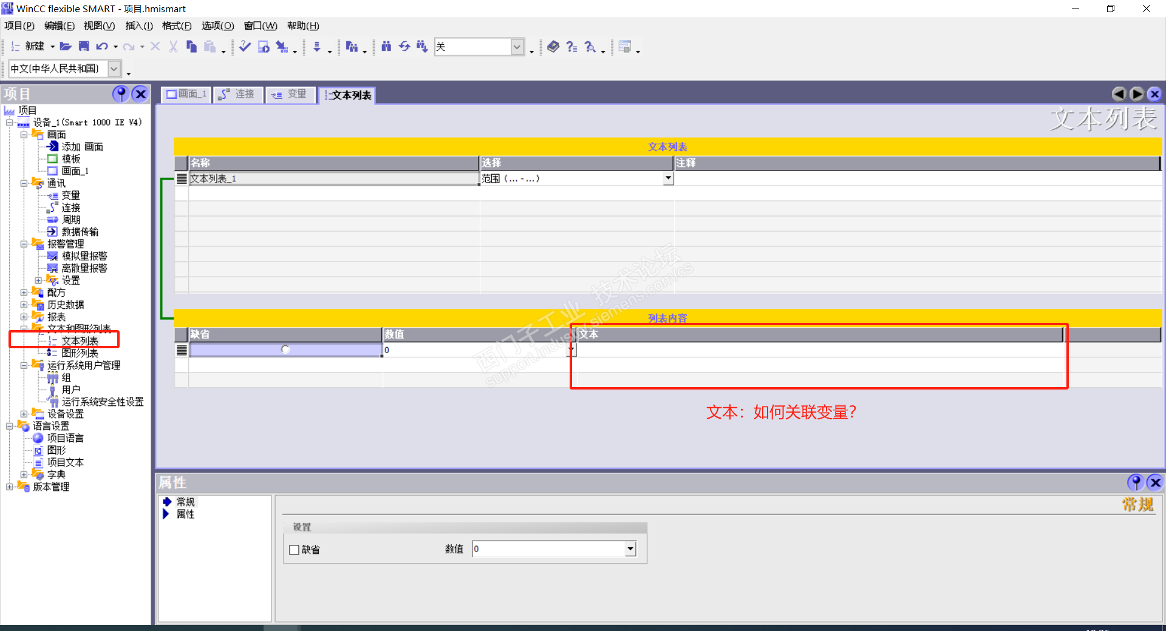Image resolution: width=1166 pixels, height=631 pixels.
Task: Paste with the clipboard icon
Action: point(210,47)
